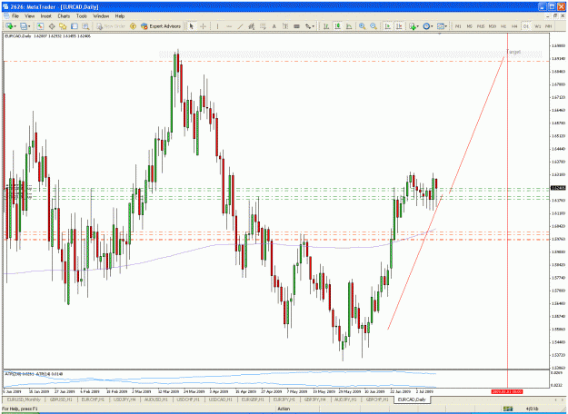
Task: Click the red date marker on time axis
Action: [x=507, y=391]
